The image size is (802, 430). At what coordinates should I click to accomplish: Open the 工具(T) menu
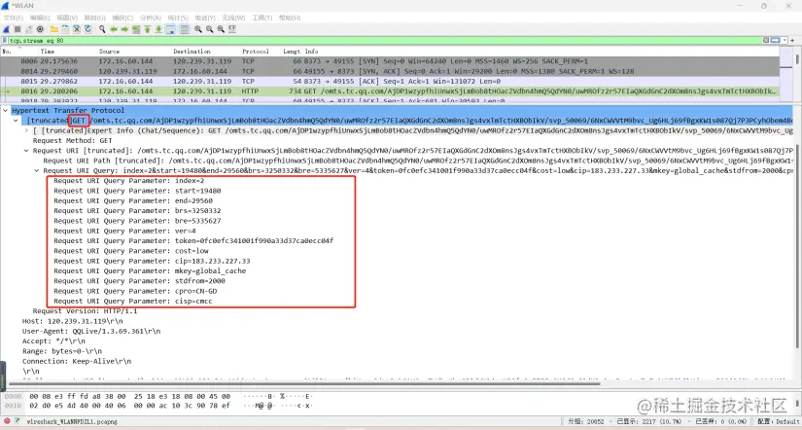[262, 18]
